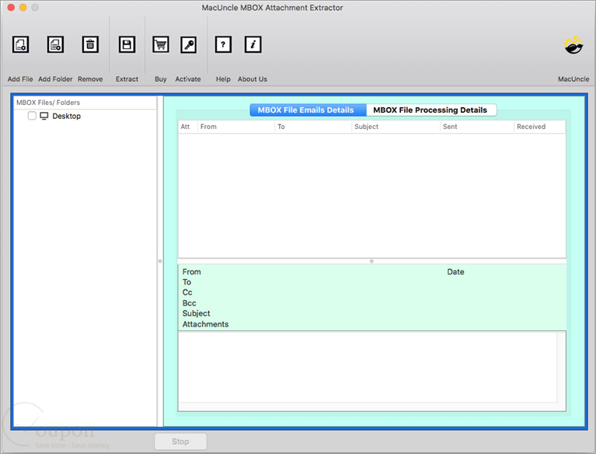Click the vertical sidebar split handle
The height and width of the screenshot is (454, 596).
click(160, 261)
